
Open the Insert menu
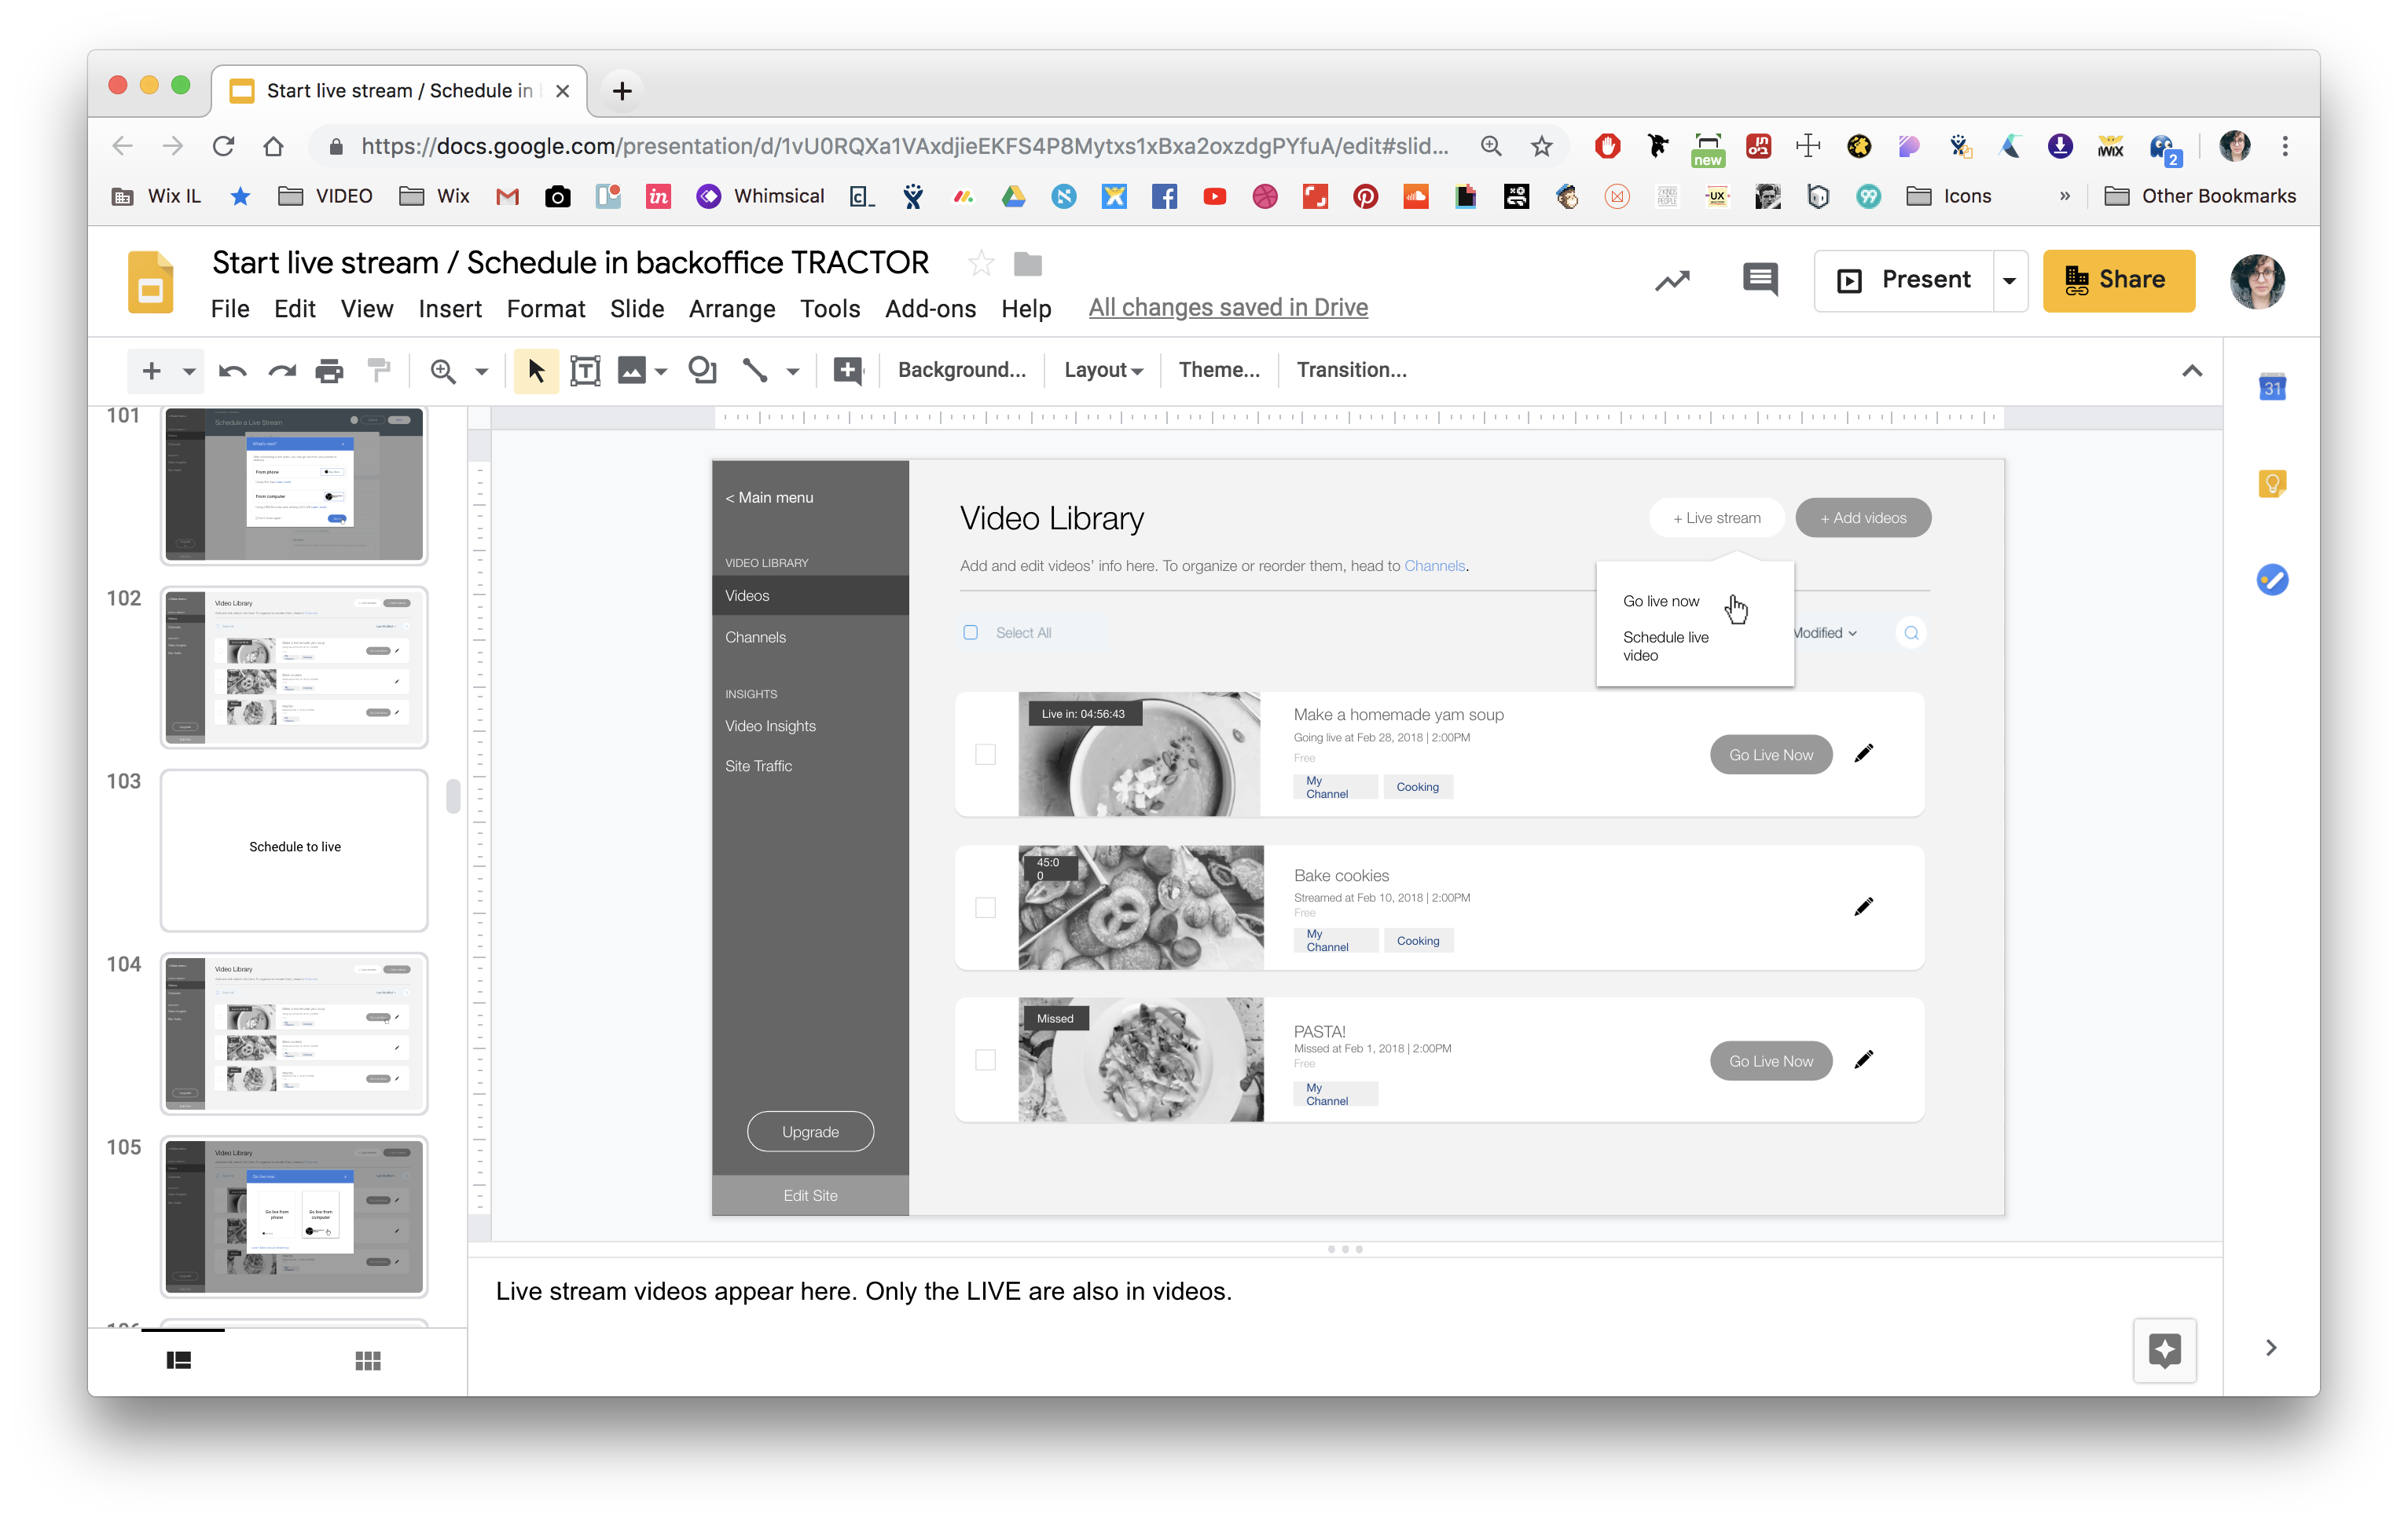coord(449,309)
